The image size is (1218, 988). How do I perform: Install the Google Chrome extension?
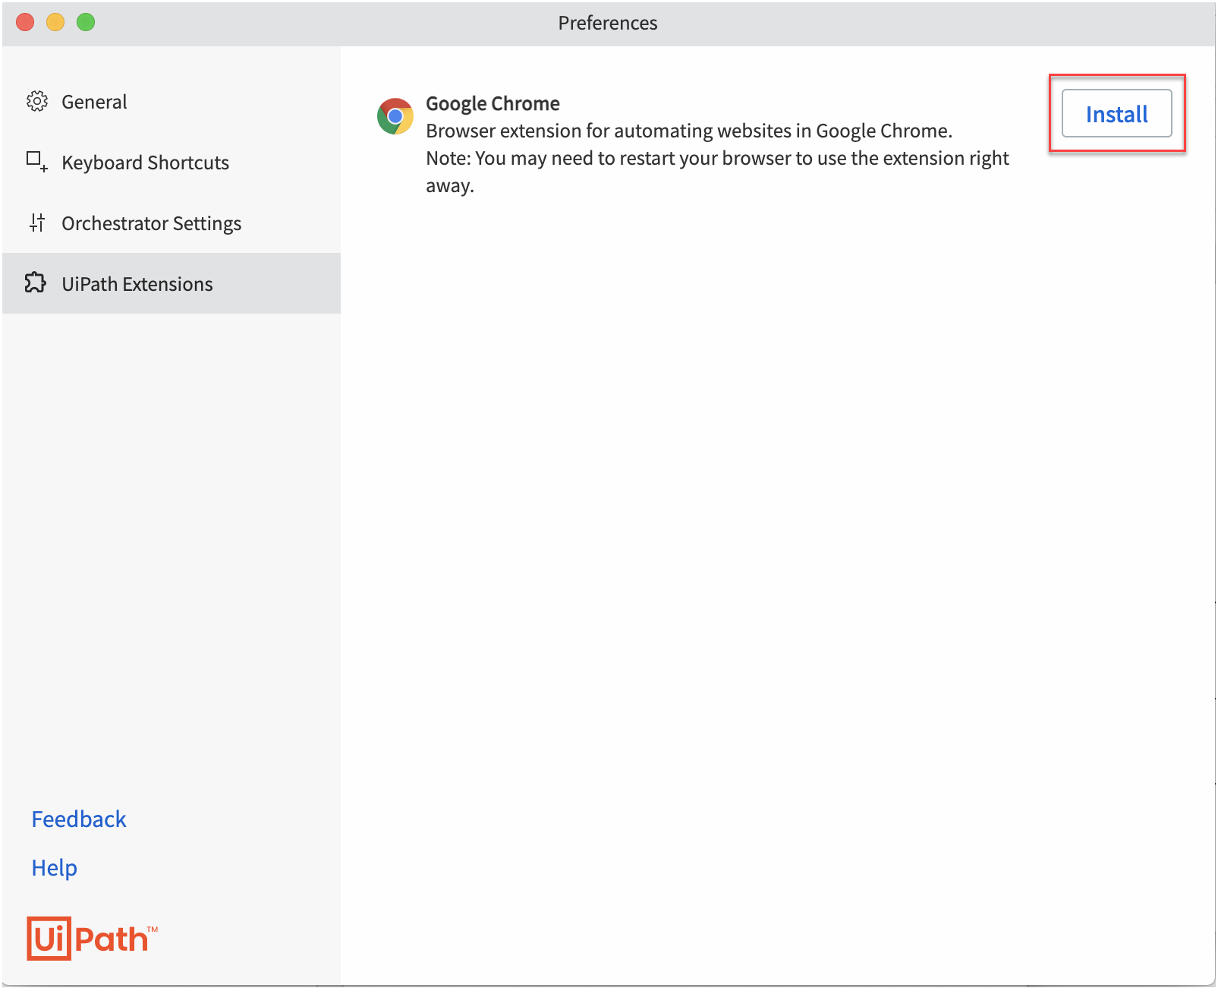1116,114
